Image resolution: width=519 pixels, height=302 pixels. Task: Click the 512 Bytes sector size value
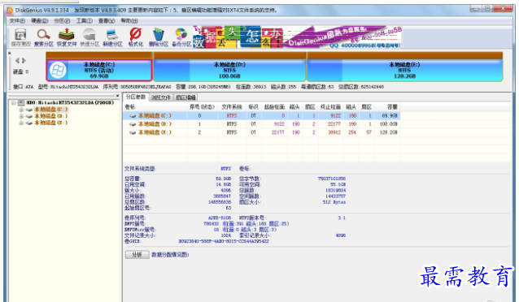[334, 202]
